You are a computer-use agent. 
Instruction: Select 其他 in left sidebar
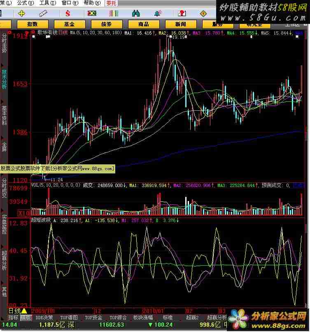[4, 292]
